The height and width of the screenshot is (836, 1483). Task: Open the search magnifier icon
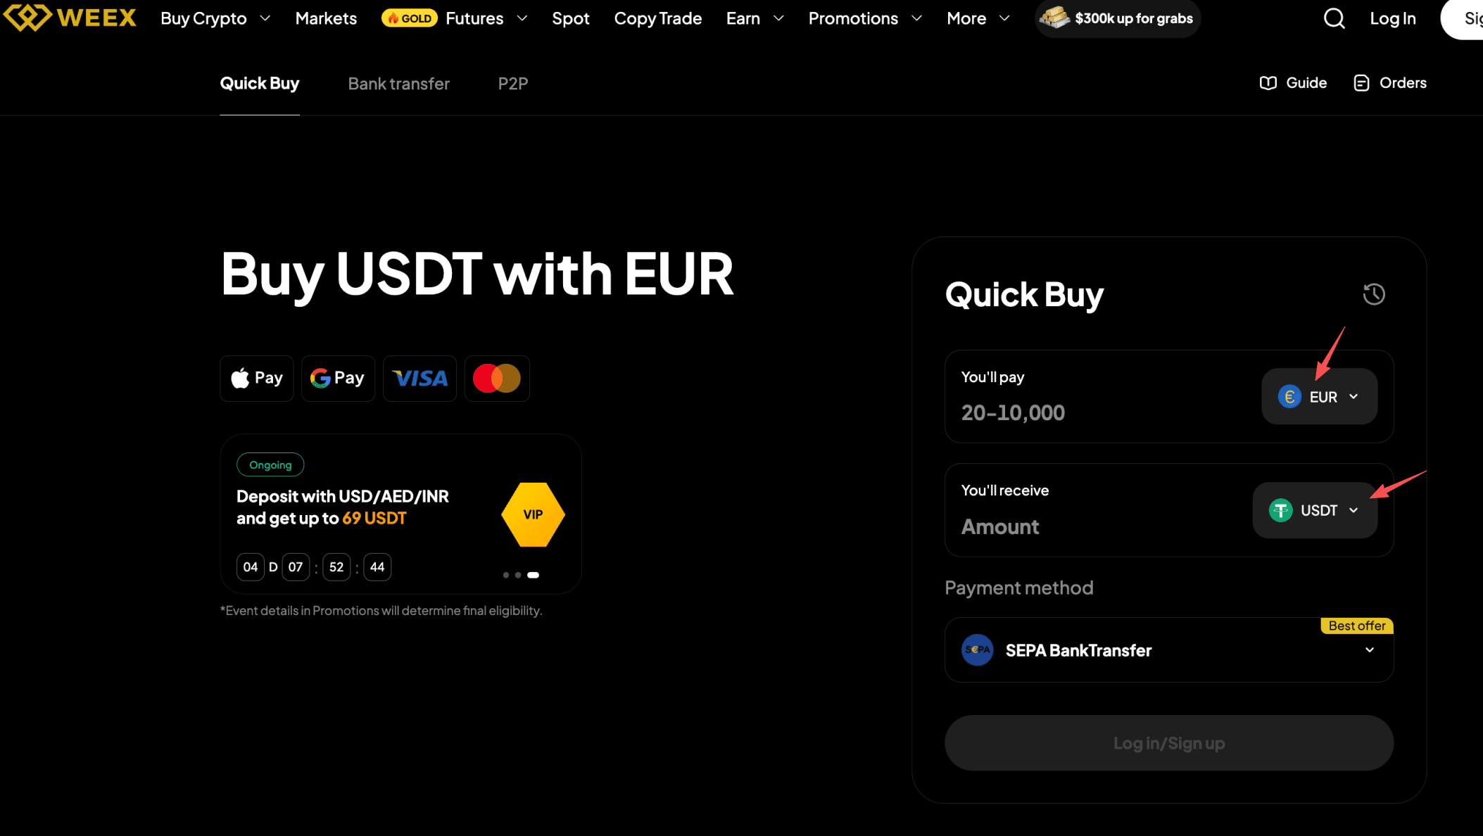point(1334,18)
